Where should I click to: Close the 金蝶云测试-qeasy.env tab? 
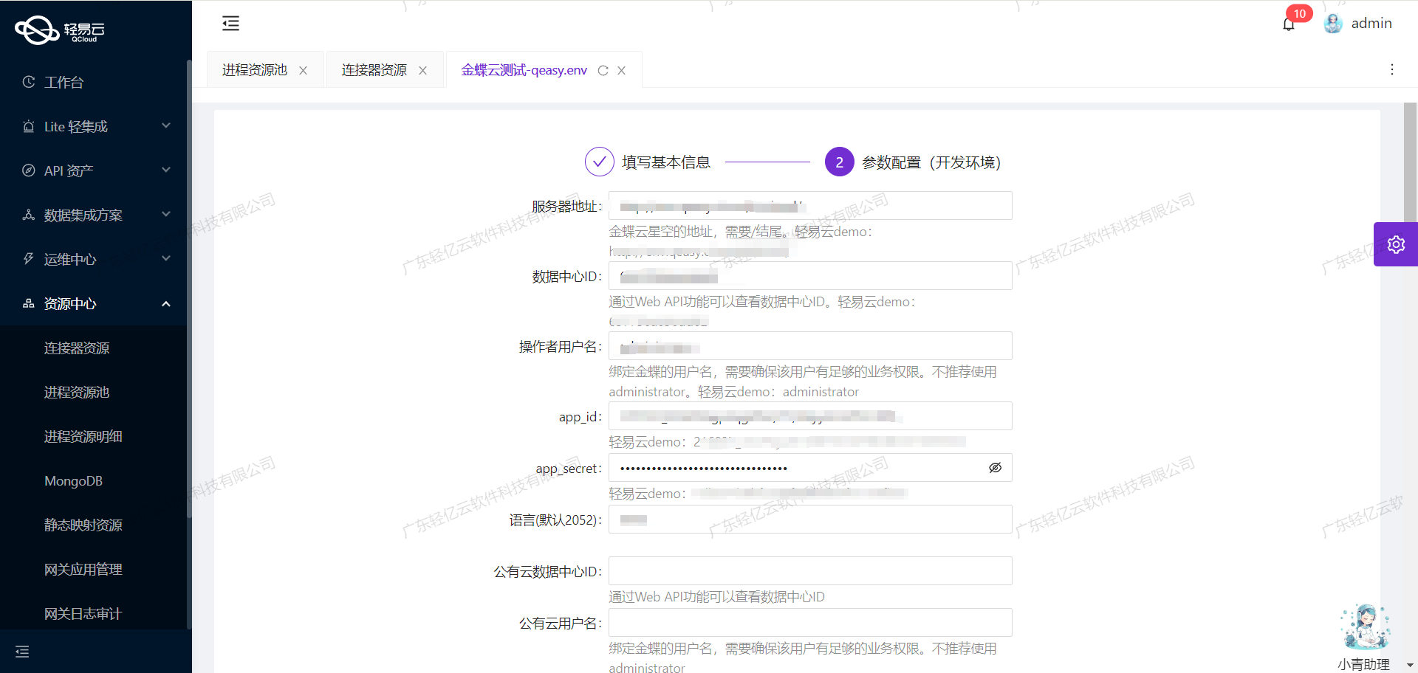[x=621, y=71]
